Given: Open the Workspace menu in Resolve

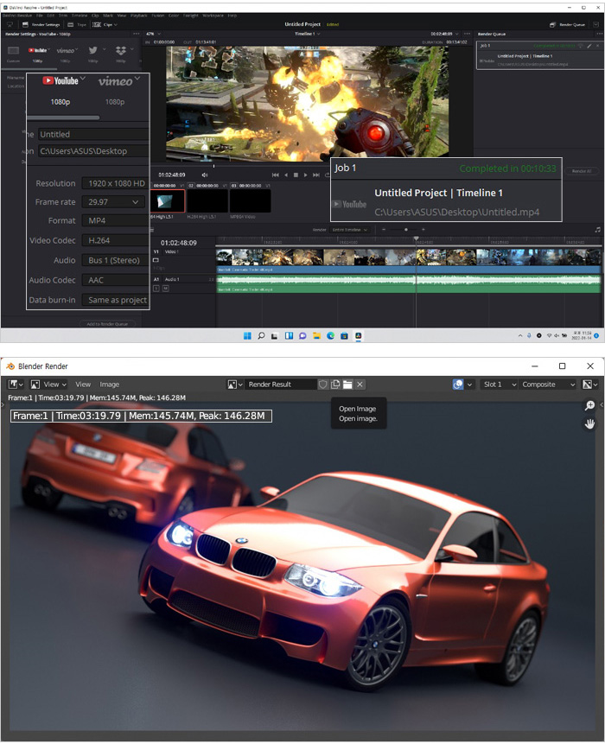Looking at the screenshot, I should pyautogui.click(x=213, y=16).
